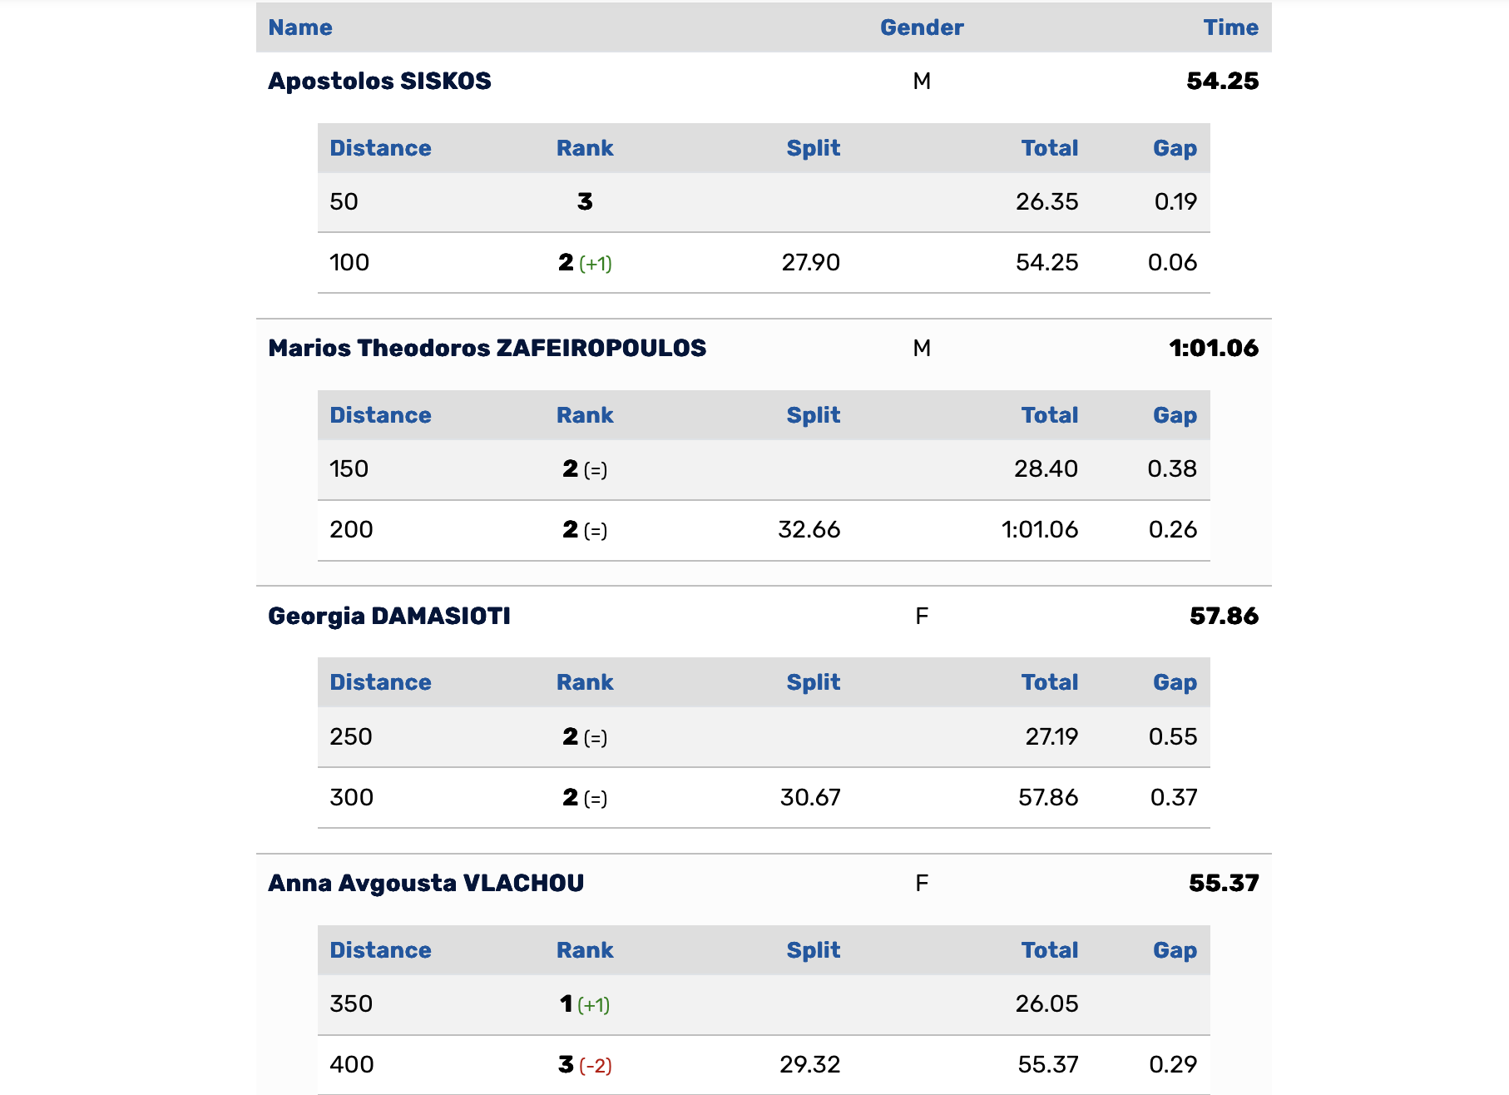The width and height of the screenshot is (1509, 1095).
Task: Select the green (+1) rank change at 100
Action: point(596,264)
